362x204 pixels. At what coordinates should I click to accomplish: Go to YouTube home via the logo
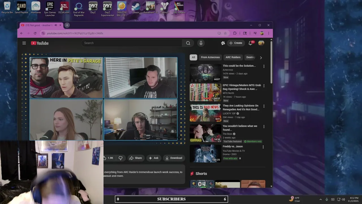click(x=40, y=43)
